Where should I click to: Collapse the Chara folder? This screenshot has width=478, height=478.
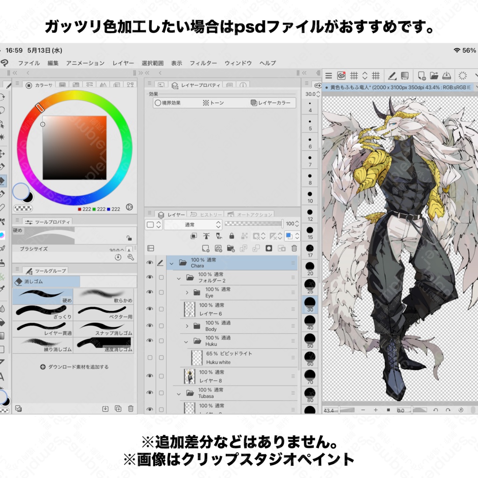pos(172,263)
